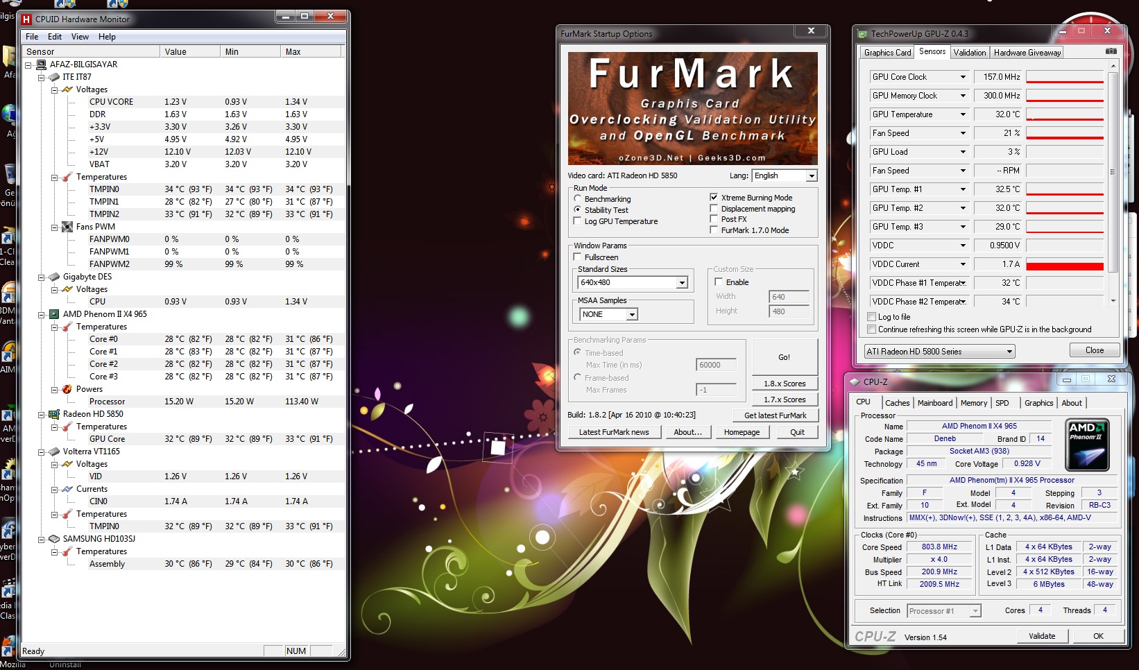Collapse the AMD Phenom II X4 965 node

click(42, 314)
